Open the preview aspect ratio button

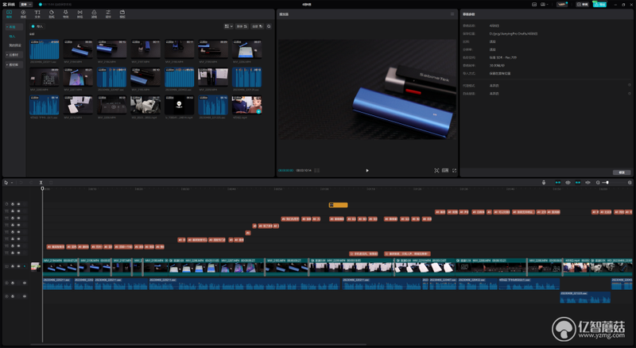click(x=445, y=170)
